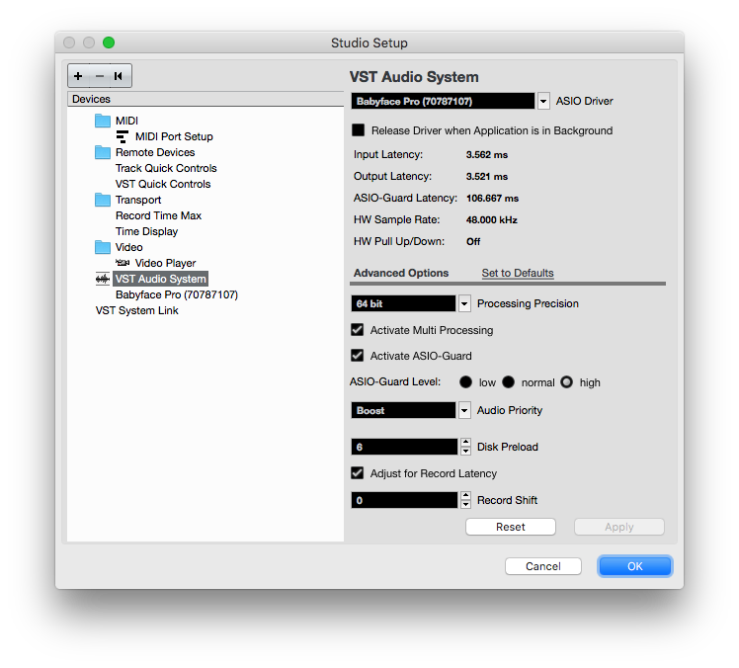739x668 pixels.
Task: Click the HW Pull Up/Down Off value
Action: click(x=473, y=241)
